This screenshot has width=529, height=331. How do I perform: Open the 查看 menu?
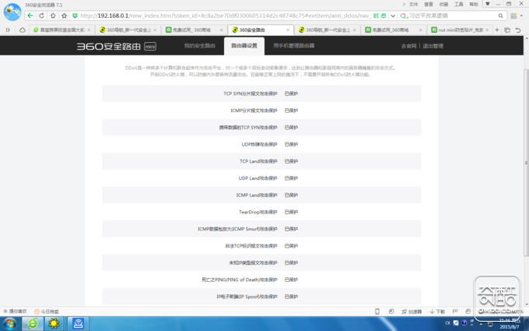[x=429, y=5]
